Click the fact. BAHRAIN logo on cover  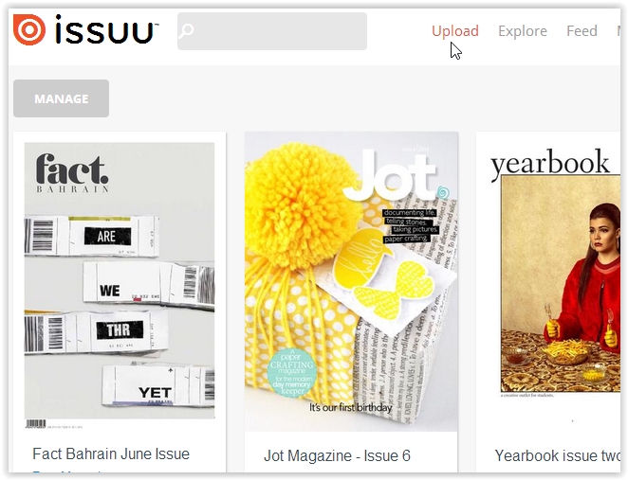tap(72, 172)
